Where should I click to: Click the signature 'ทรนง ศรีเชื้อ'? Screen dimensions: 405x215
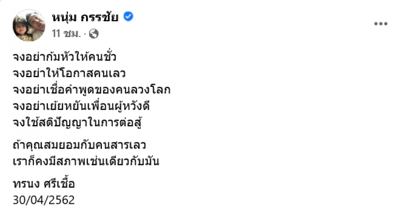pos(45,184)
